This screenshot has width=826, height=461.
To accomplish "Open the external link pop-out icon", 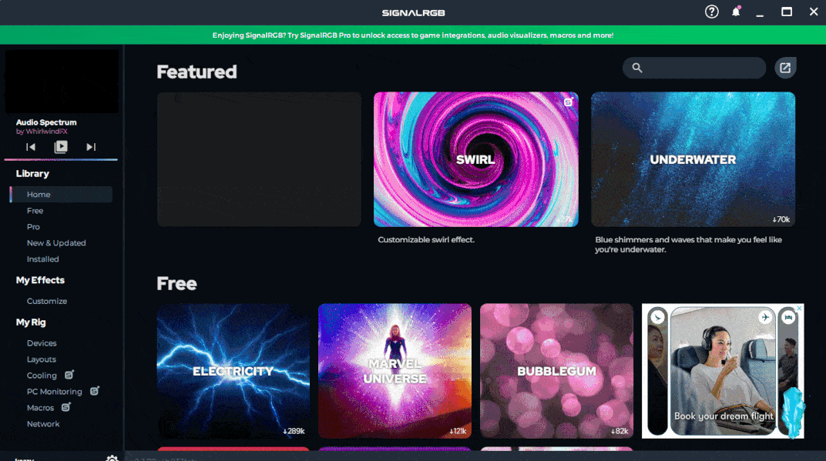I will point(785,68).
